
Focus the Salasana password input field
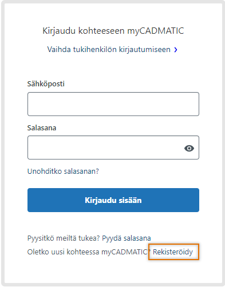[x=113, y=148]
